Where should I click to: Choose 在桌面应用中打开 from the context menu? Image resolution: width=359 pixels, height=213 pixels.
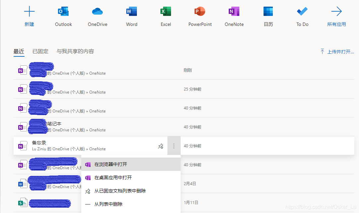[131, 177]
